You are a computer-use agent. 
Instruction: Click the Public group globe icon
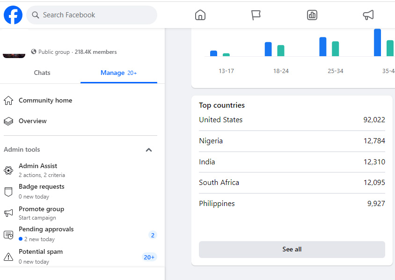pyautogui.click(x=34, y=52)
